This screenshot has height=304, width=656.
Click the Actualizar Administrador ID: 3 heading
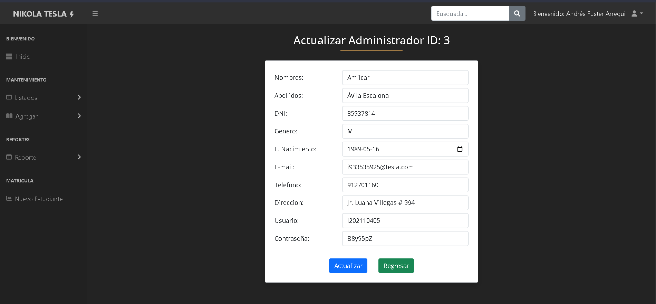(372, 40)
